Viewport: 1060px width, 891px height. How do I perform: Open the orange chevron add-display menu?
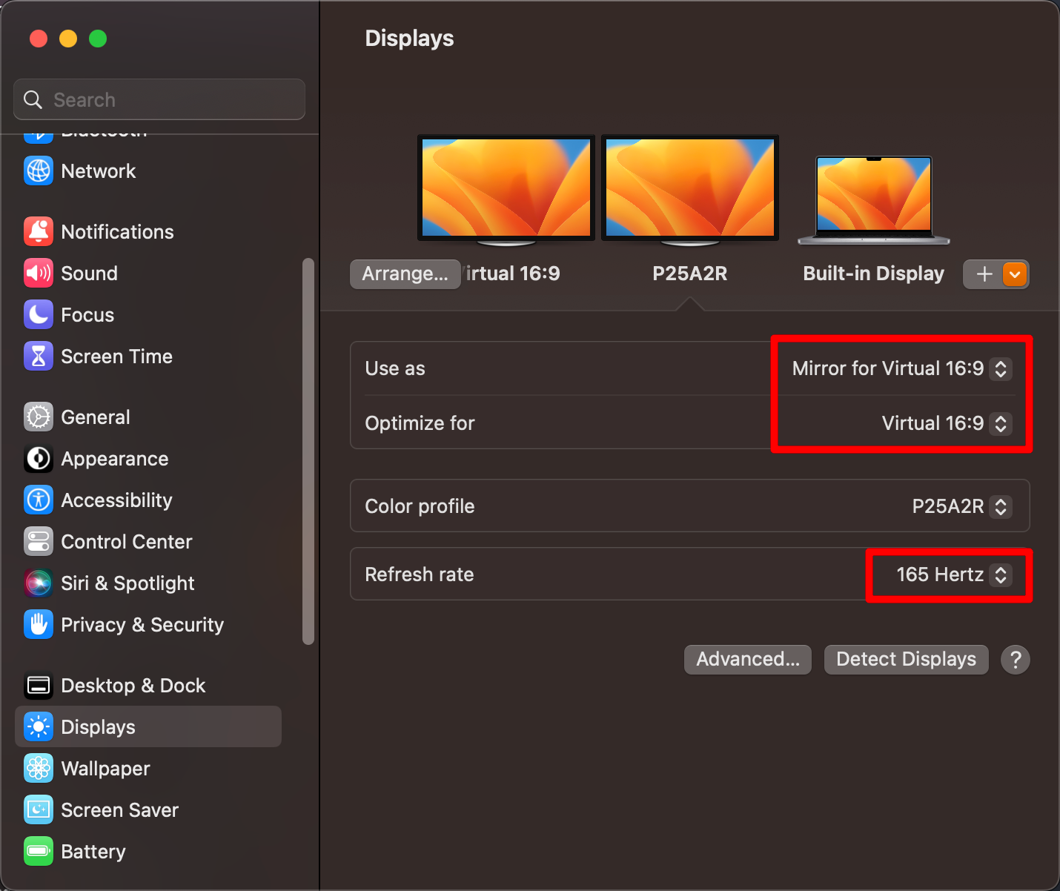pyautogui.click(x=1015, y=274)
